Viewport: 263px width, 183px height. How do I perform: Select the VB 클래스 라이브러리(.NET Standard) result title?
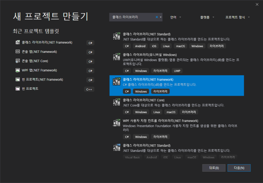tap(147, 145)
